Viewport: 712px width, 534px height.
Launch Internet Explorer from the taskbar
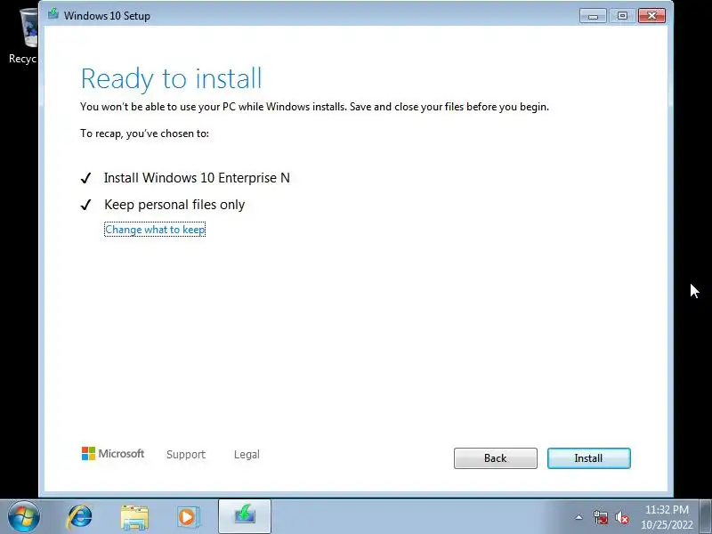click(x=79, y=517)
